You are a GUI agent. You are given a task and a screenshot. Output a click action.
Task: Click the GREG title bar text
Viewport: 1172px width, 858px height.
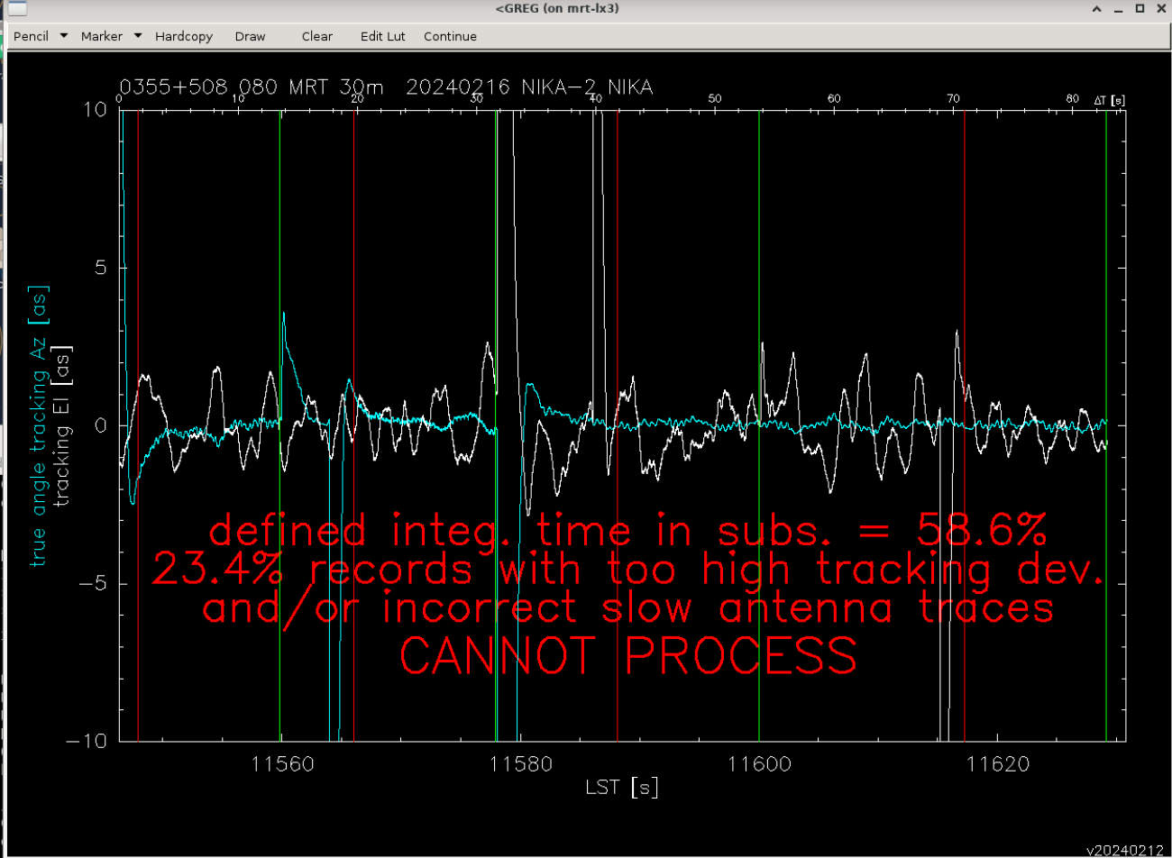pos(556,9)
